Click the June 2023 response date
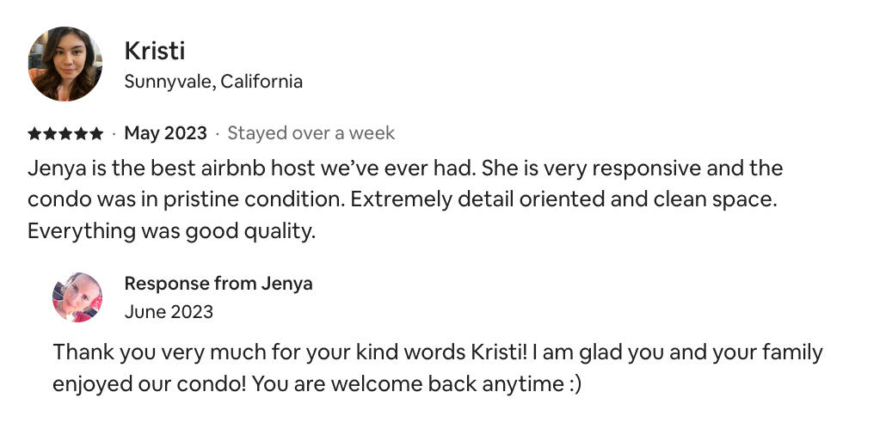Image resolution: width=886 pixels, height=447 pixels. [169, 311]
